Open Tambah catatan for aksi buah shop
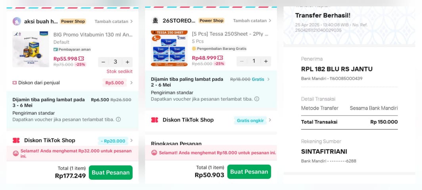This screenshot has height=190, width=422. [x=114, y=21]
